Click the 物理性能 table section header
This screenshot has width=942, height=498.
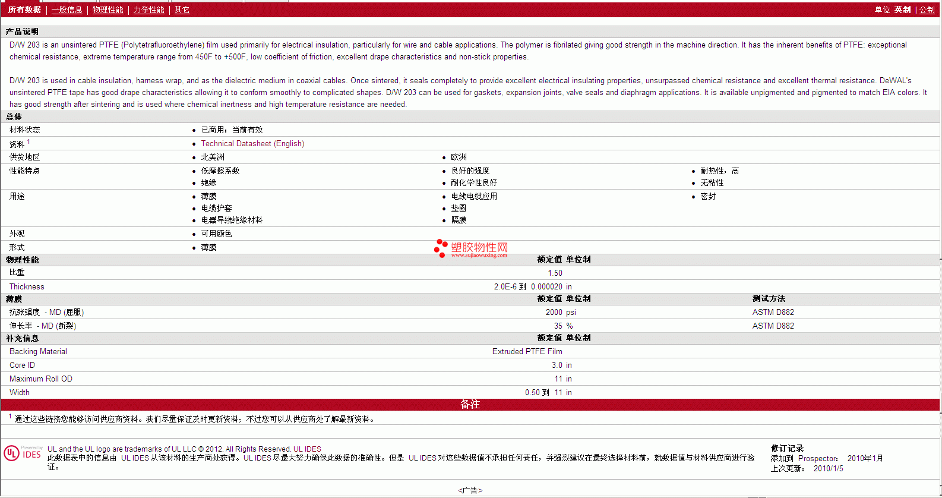22,260
